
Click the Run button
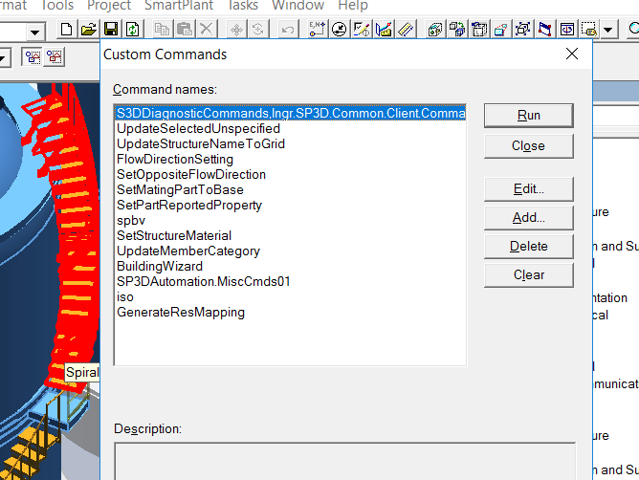(x=529, y=116)
